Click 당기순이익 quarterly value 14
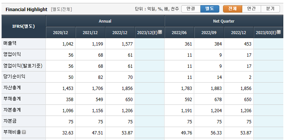 click(x=219, y=77)
